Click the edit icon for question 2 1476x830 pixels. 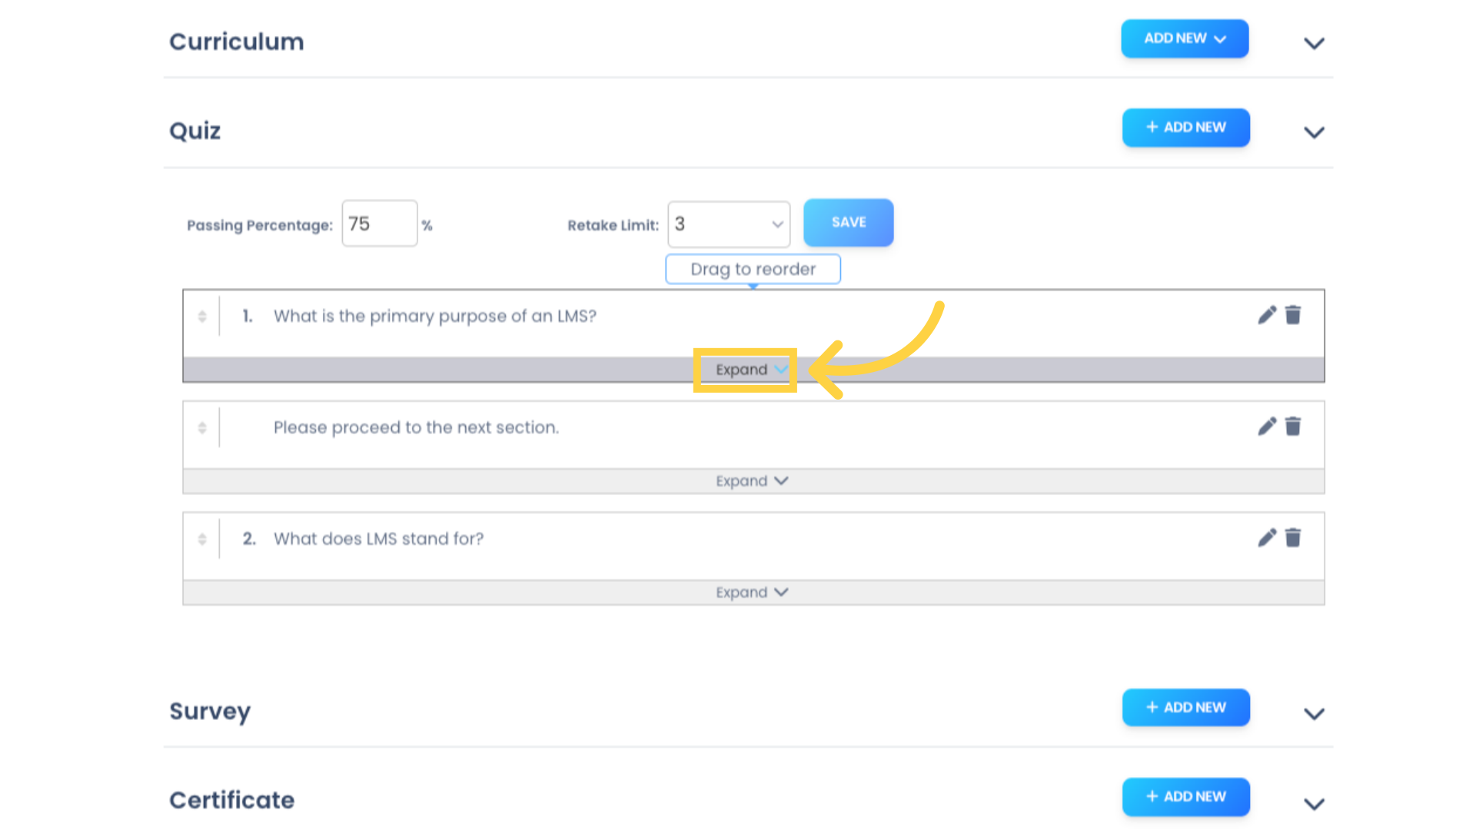click(1267, 538)
